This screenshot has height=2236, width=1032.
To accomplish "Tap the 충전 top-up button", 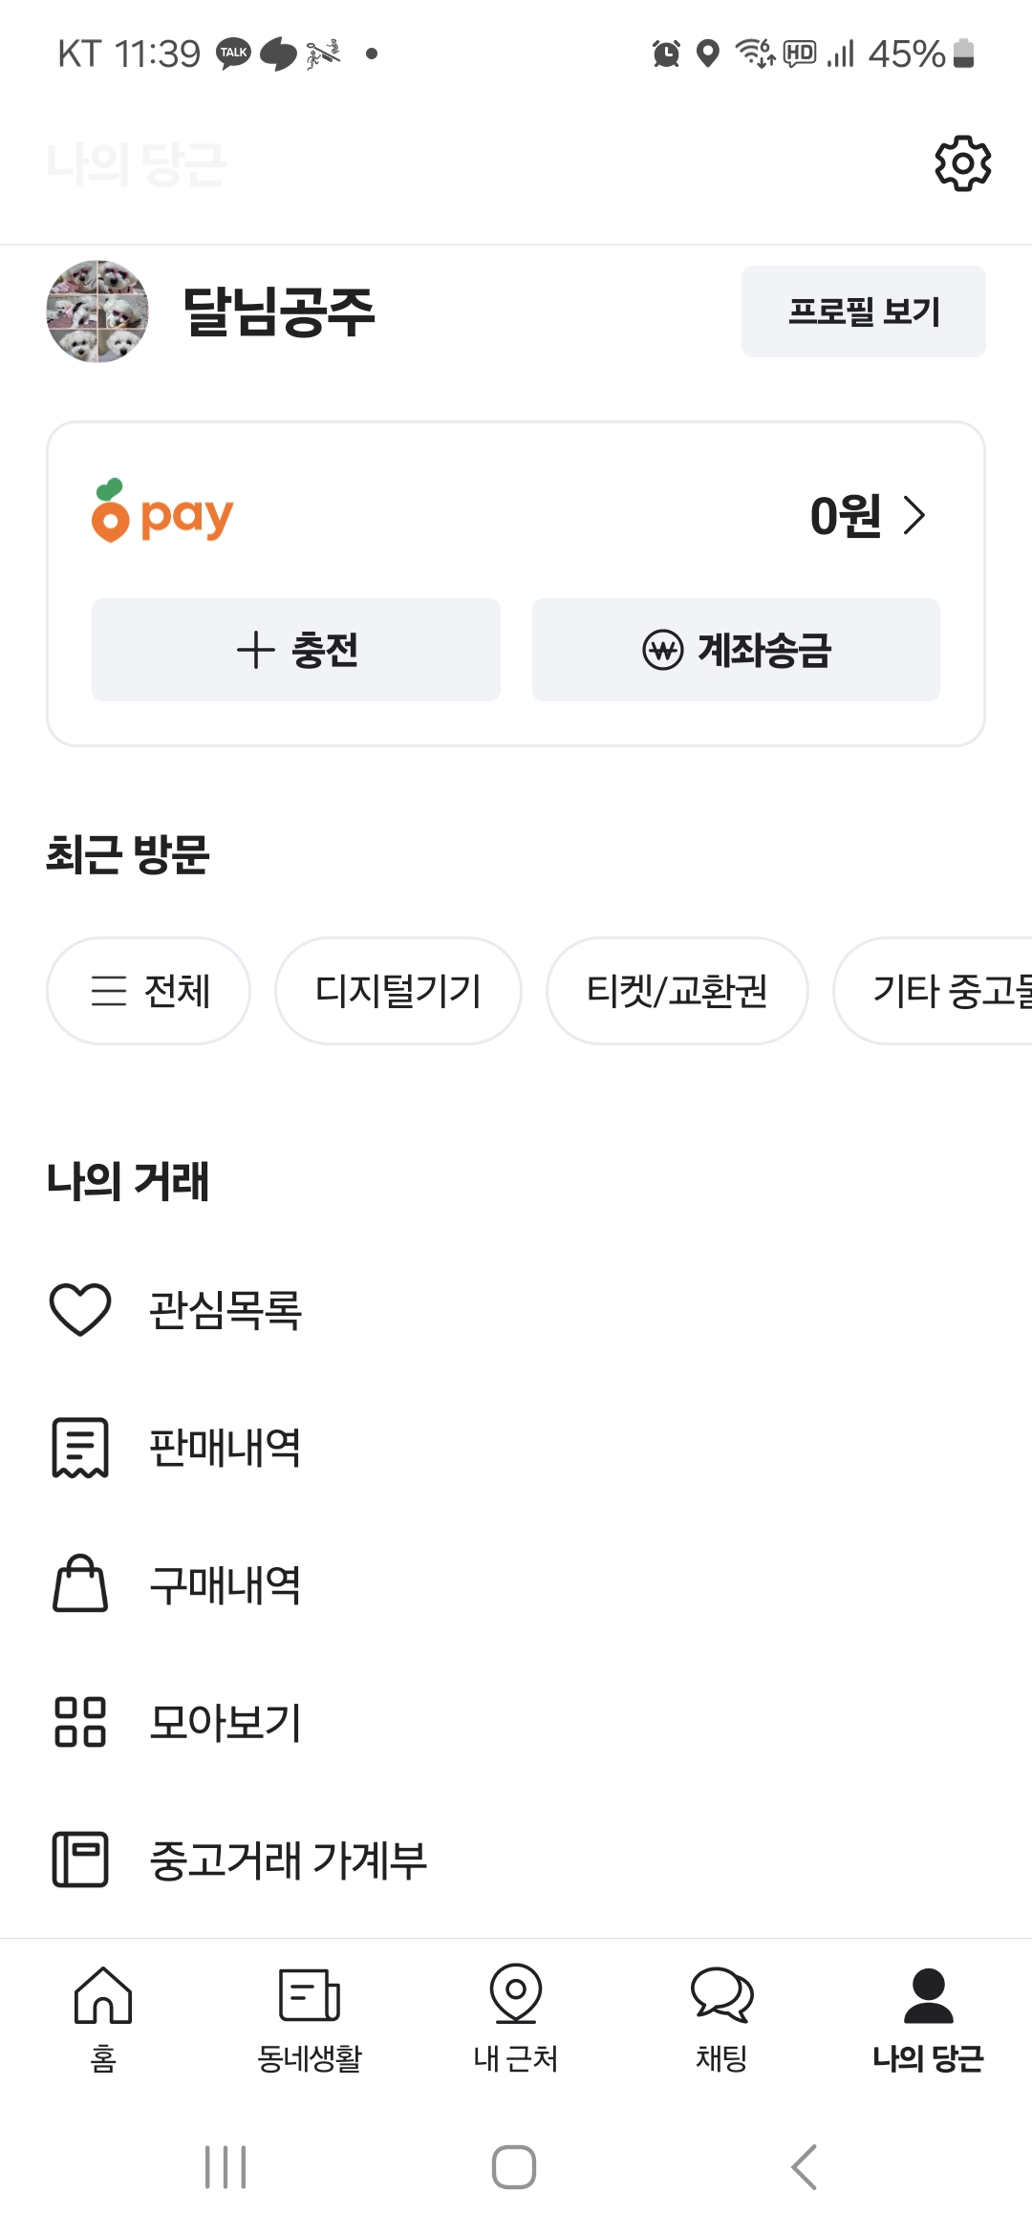I will 296,650.
